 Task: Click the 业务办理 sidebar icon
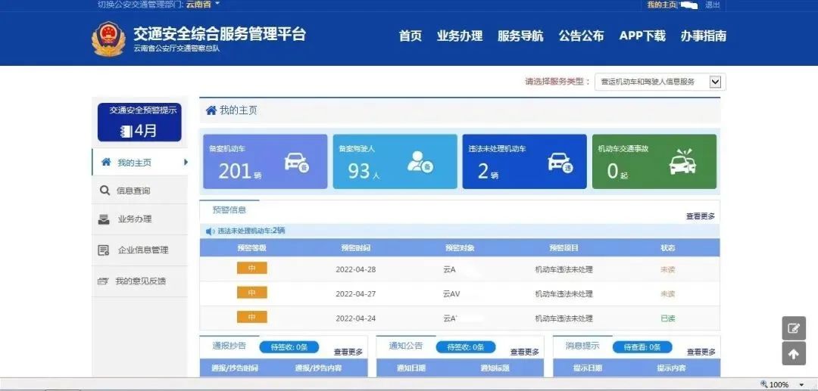[104, 219]
